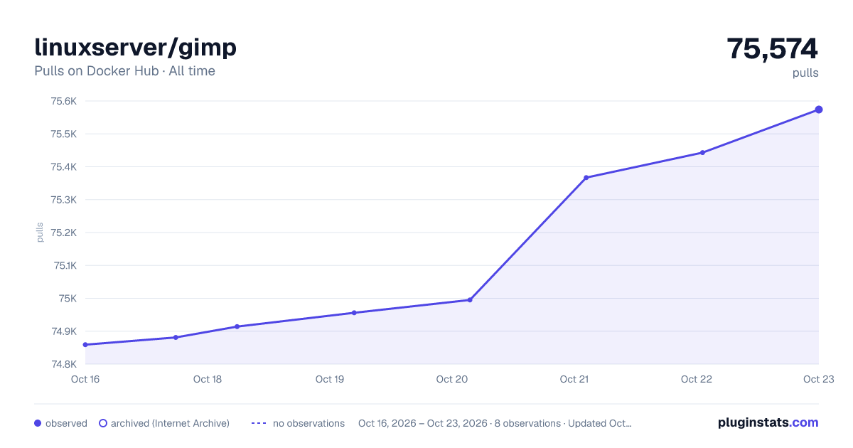Image resolution: width=853 pixels, height=448 pixels.
Task: Click the Oct 21 data point on the line
Action: (586, 178)
